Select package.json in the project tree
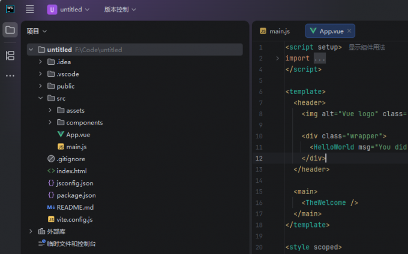Screen dimensions: 408x254 point(76,195)
